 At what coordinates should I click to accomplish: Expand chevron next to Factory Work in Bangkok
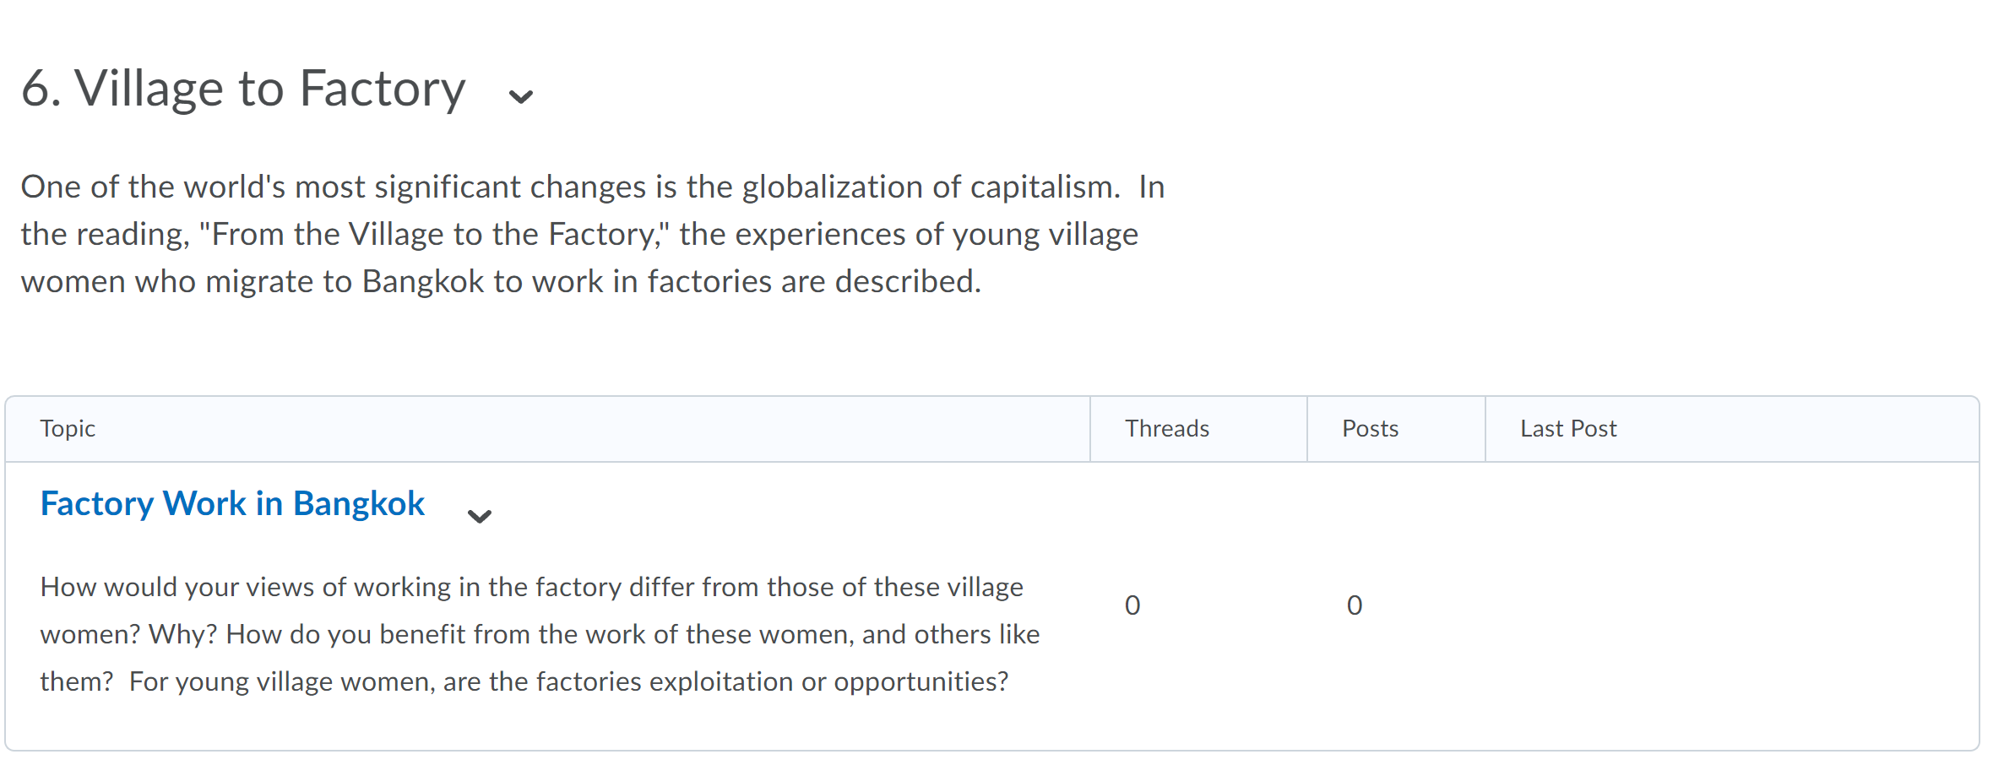tap(479, 516)
